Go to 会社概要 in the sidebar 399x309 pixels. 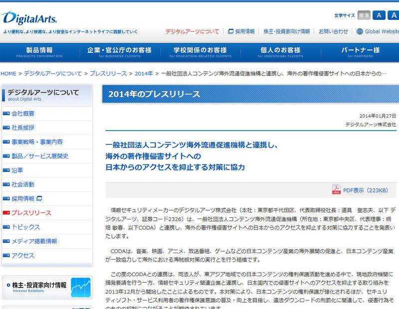click(23, 114)
